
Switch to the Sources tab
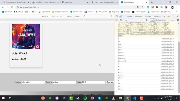(148, 16)
